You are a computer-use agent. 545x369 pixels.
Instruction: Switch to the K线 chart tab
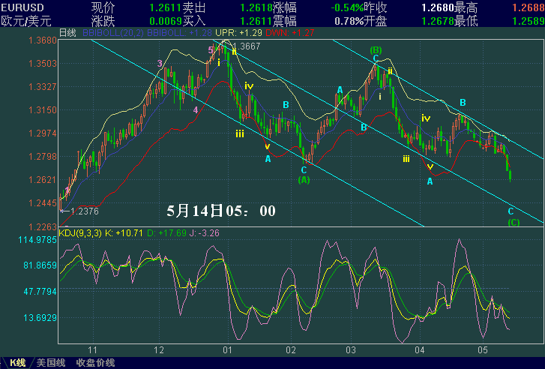click(17, 363)
